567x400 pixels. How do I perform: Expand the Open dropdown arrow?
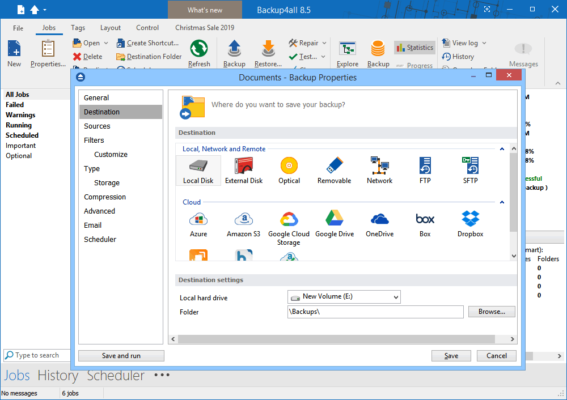(106, 43)
